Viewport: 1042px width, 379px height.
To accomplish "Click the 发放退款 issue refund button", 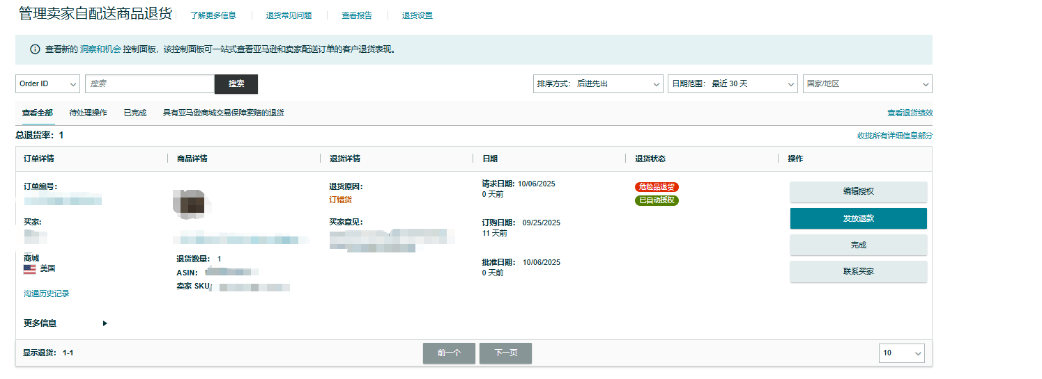I will pyautogui.click(x=858, y=218).
